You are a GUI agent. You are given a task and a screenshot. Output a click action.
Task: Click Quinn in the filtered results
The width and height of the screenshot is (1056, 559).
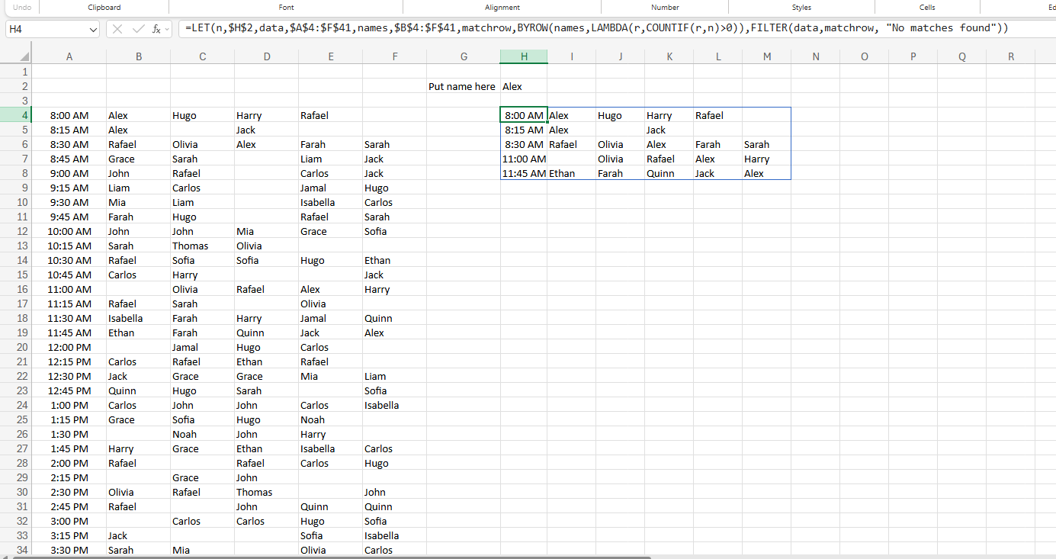669,173
